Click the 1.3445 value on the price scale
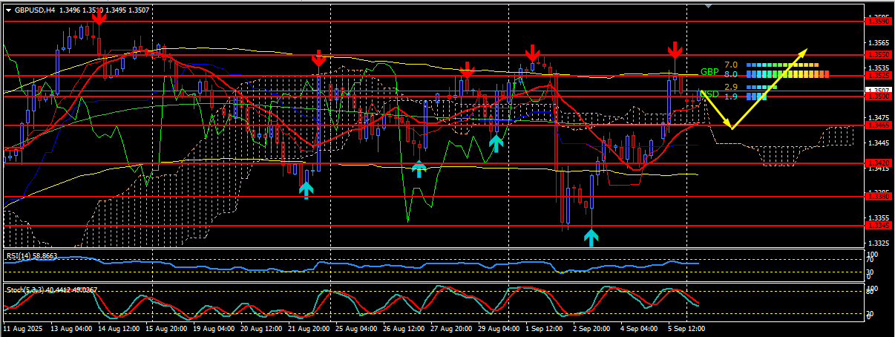Screen dimensions: 895x337 coord(879,143)
